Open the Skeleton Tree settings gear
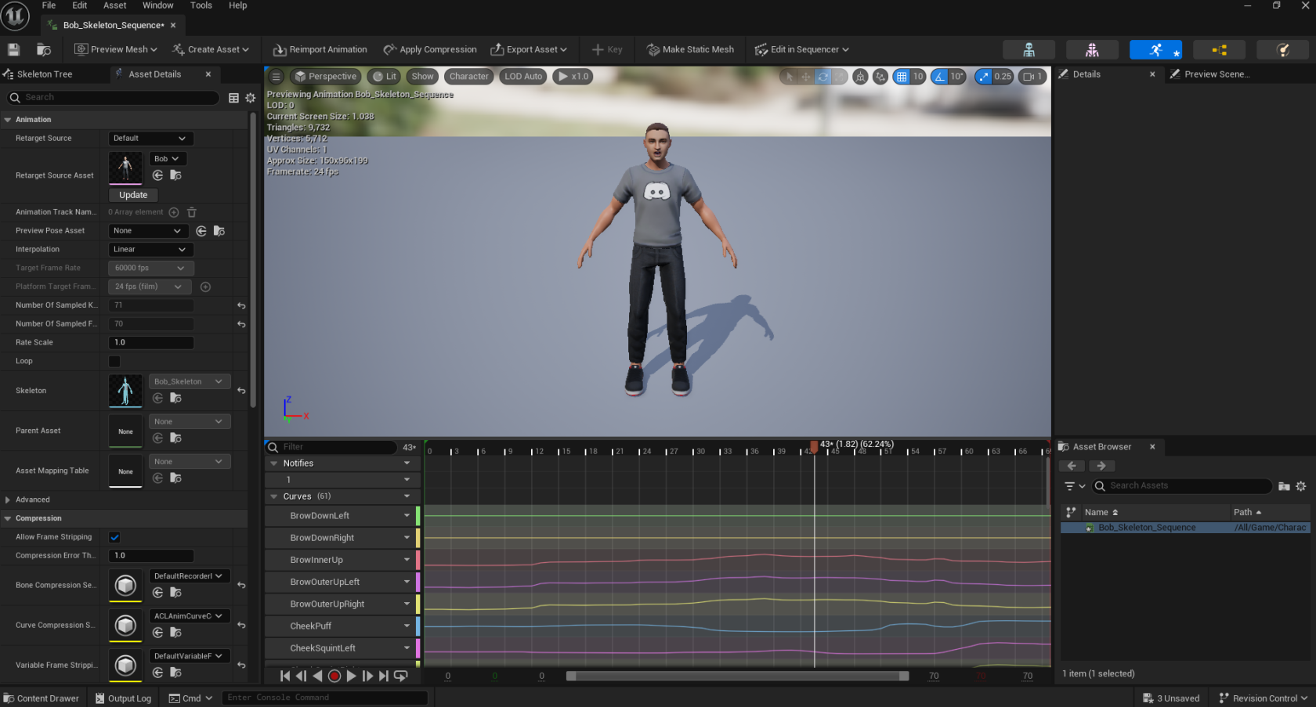Viewport: 1316px width, 707px height. coord(251,98)
